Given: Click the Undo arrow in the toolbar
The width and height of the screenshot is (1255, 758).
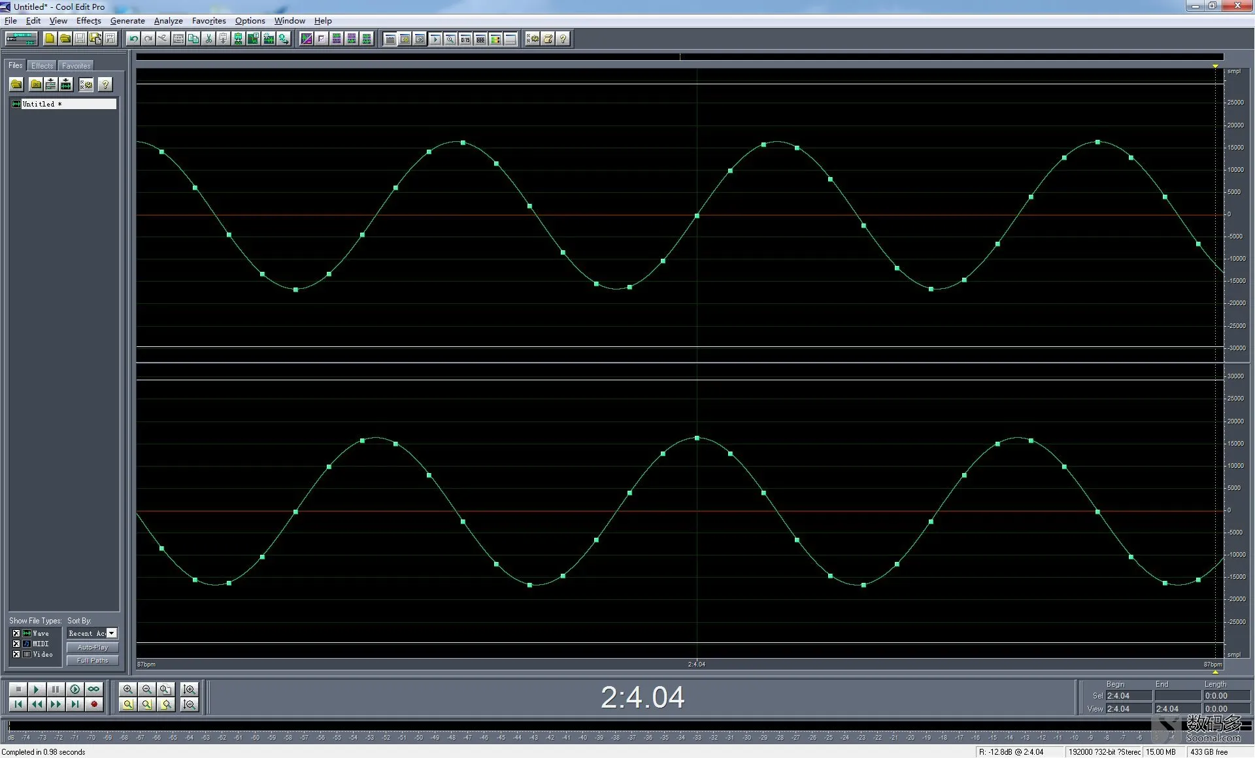Looking at the screenshot, I should pos(133,39).
